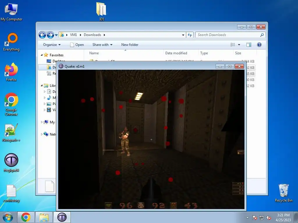This screenshot has height=223, width=298.
Task: Expand the Documents library node
Action: 45,91
